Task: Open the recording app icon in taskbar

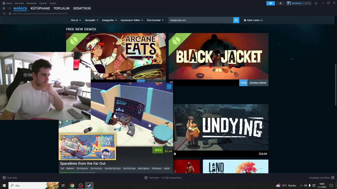Action: pyautogui.click(x=81, y=186)
